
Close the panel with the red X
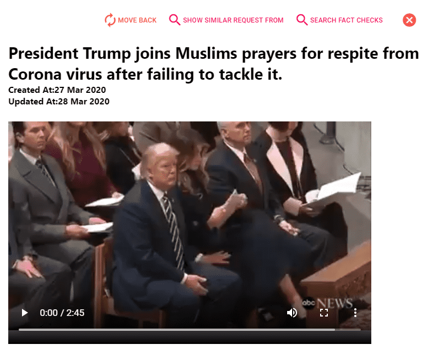(x=409, y=20)
